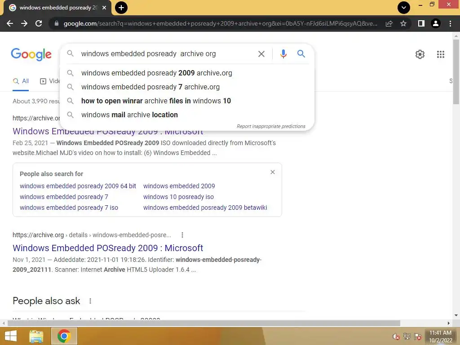460x345 pixels.
Task: Search the related 'windows embedded posready 7' link
Action: pyautogui.click(x=64, y=197)
